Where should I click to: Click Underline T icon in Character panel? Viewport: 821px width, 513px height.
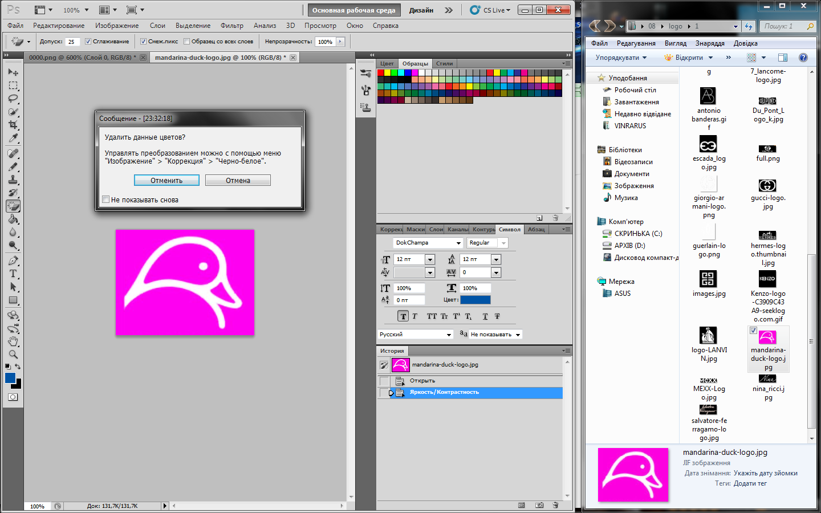485,316
